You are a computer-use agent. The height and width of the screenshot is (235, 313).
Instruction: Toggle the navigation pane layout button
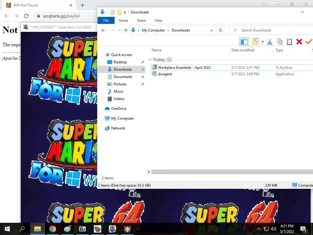[244, 42]
